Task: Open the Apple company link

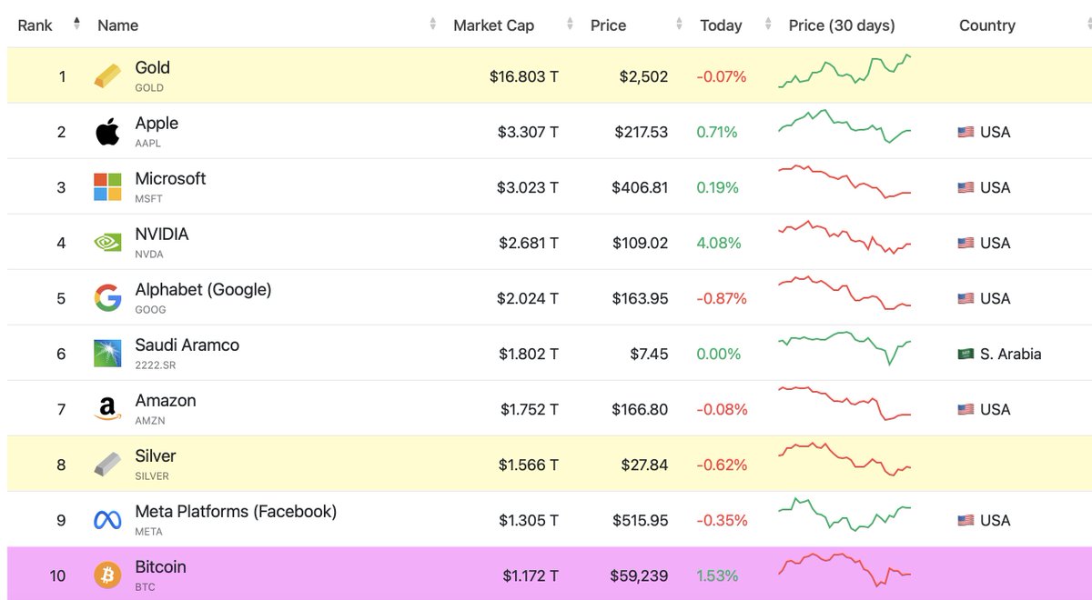Action: [157, 123]
